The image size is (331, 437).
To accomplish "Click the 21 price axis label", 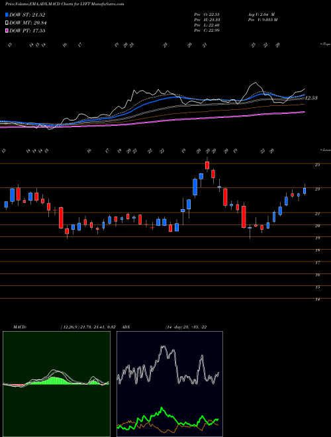I will tap(317, 214).
